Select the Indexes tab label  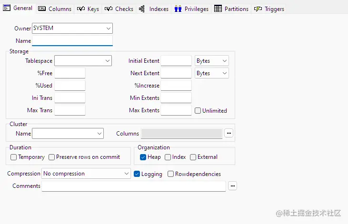point(159,9)
